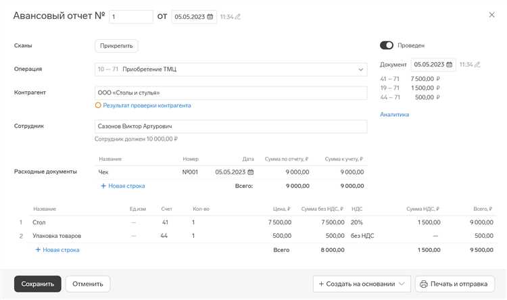This screenshot has height=300, width=507.
Task: Click the printer icon in Печать и отправка
Action: [x=424, y=284]
